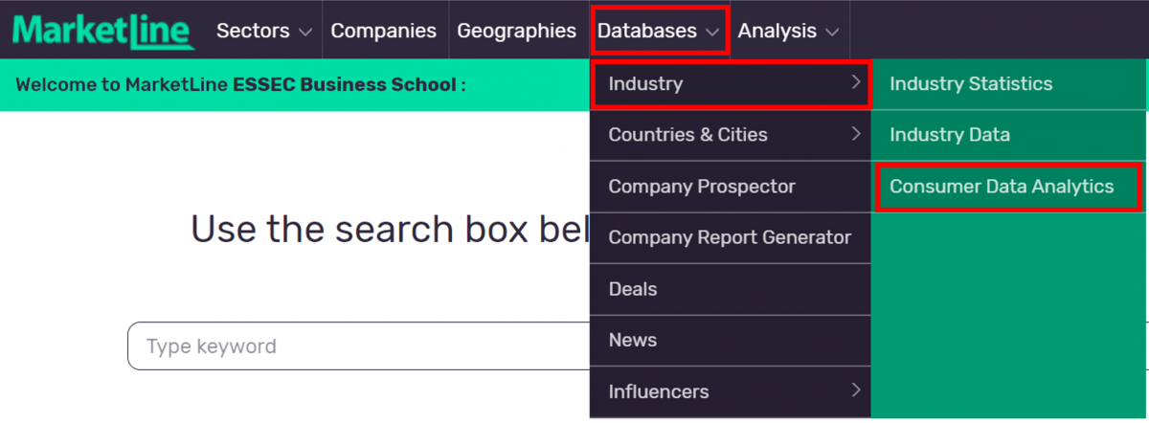The image size is (1149, 423).
Task: Open Company Report Generator
Action: [731, 237]
